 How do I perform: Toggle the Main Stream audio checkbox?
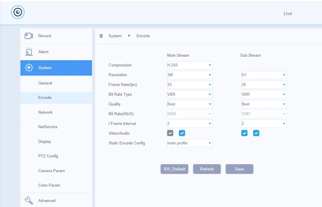tap(182, 133)
